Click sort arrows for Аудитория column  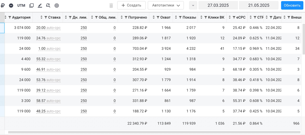[x=6, y=17]
